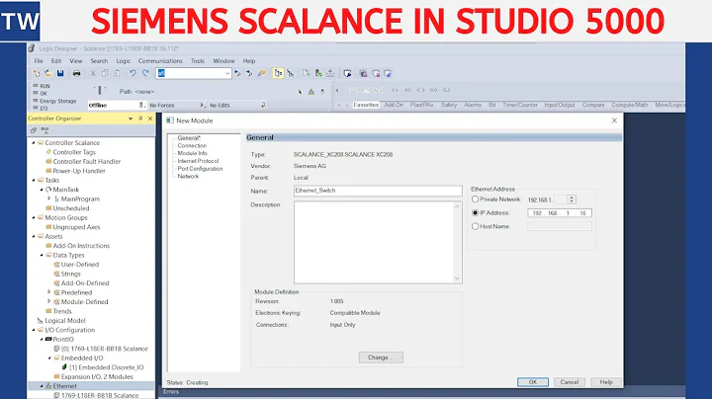Image resolution: width=712 pixels, height=399 pixels.
Task: Click the lock icon beside No Edits
Action: [263, 105]
